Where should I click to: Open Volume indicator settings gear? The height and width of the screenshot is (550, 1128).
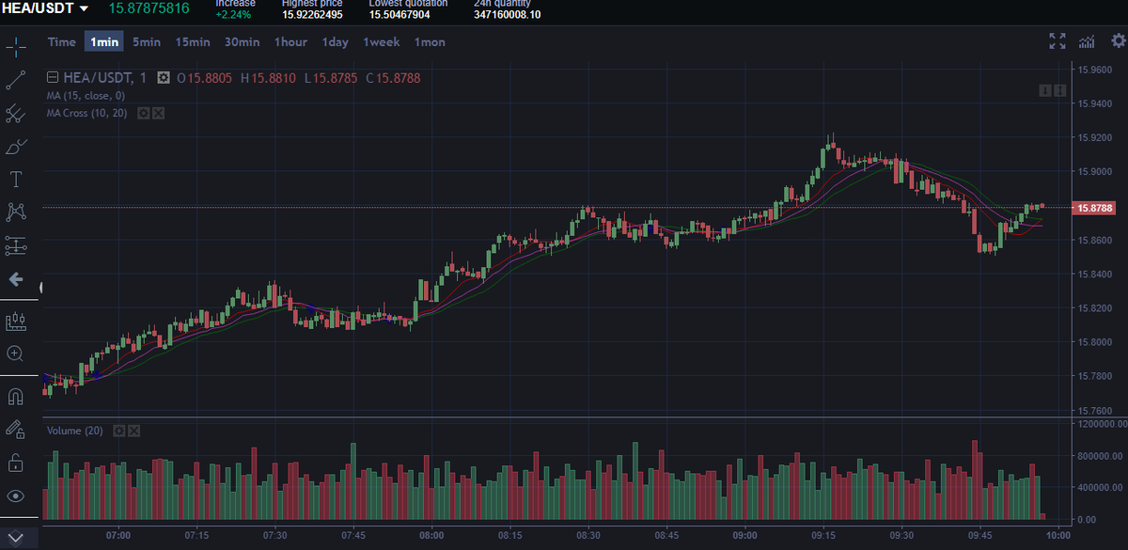(119, 431)
